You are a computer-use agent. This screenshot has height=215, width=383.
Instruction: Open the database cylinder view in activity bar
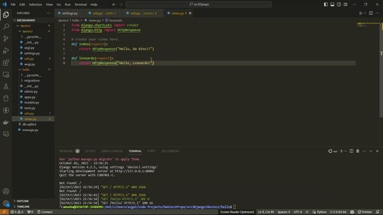pos(6,99)
